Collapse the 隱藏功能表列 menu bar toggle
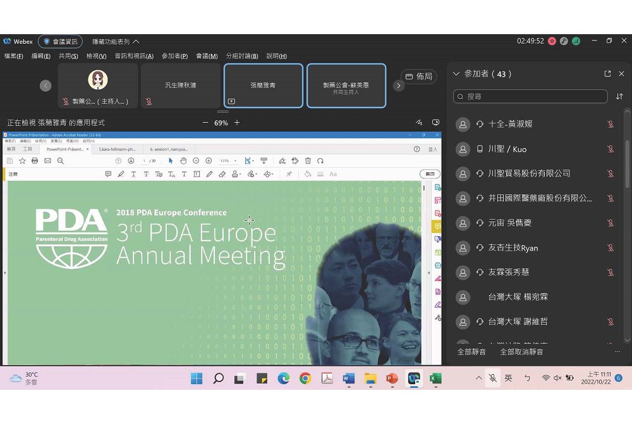Image resolution: width=632 pixels, height=424 pixels. coord(116,42)
